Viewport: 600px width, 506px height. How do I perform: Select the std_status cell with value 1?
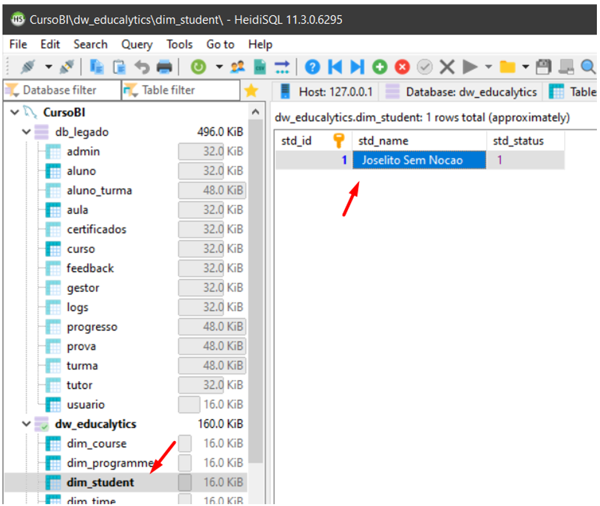(x=526, y=160)
